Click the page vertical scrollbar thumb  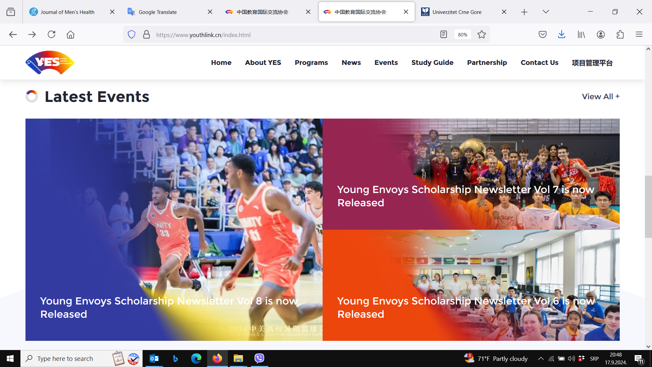click(648, 207)
